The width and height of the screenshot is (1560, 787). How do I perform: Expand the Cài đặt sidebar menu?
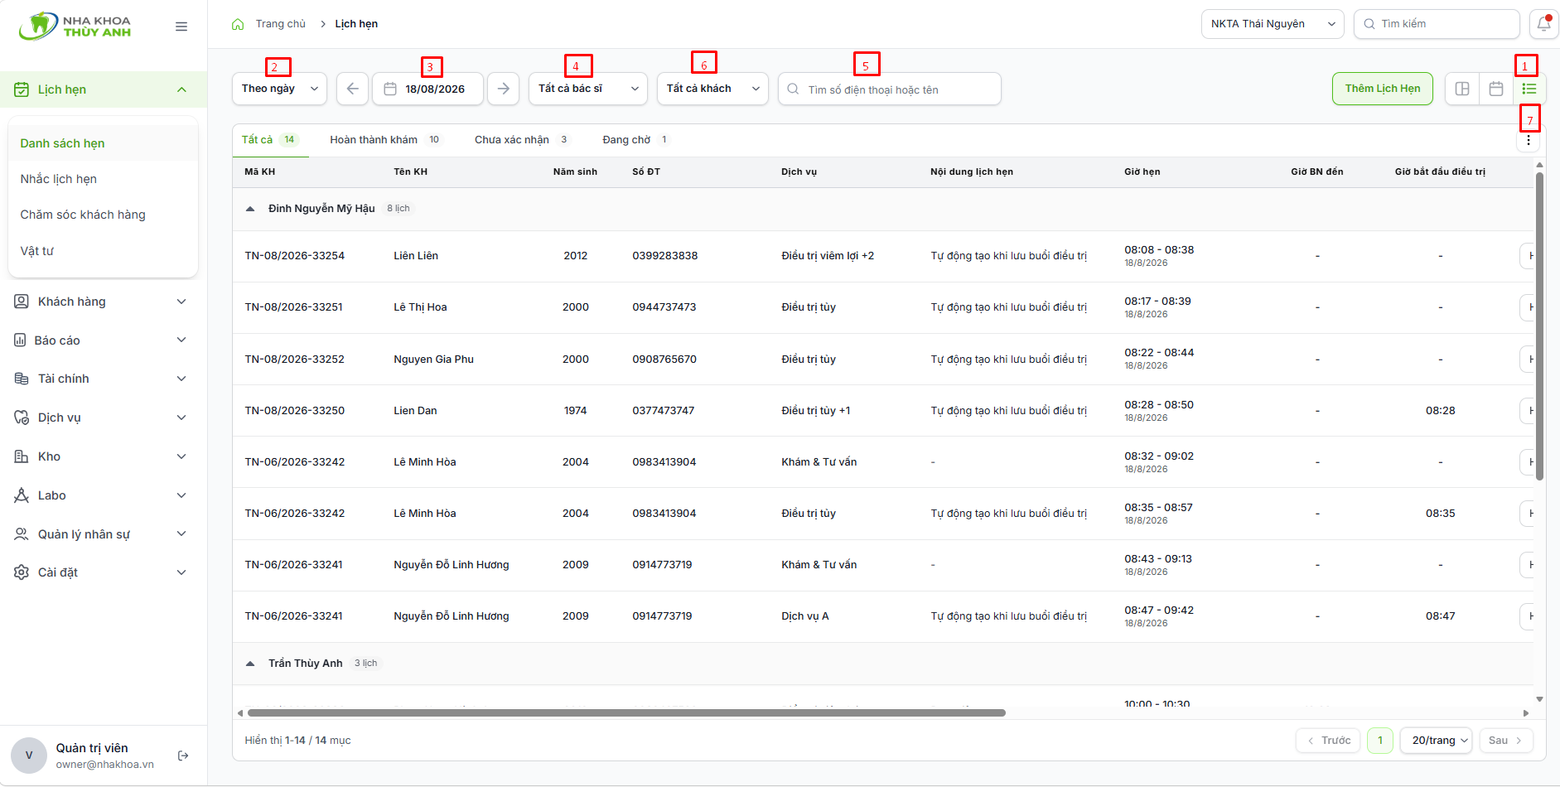tap(104, 572)
